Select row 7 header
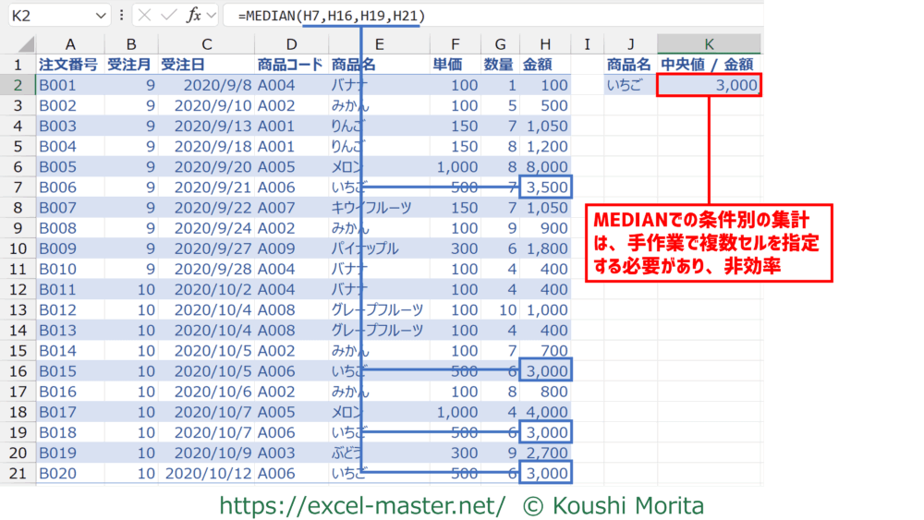Image resolution: width=924 pixels, height=520 pixels. pos(18,188)
